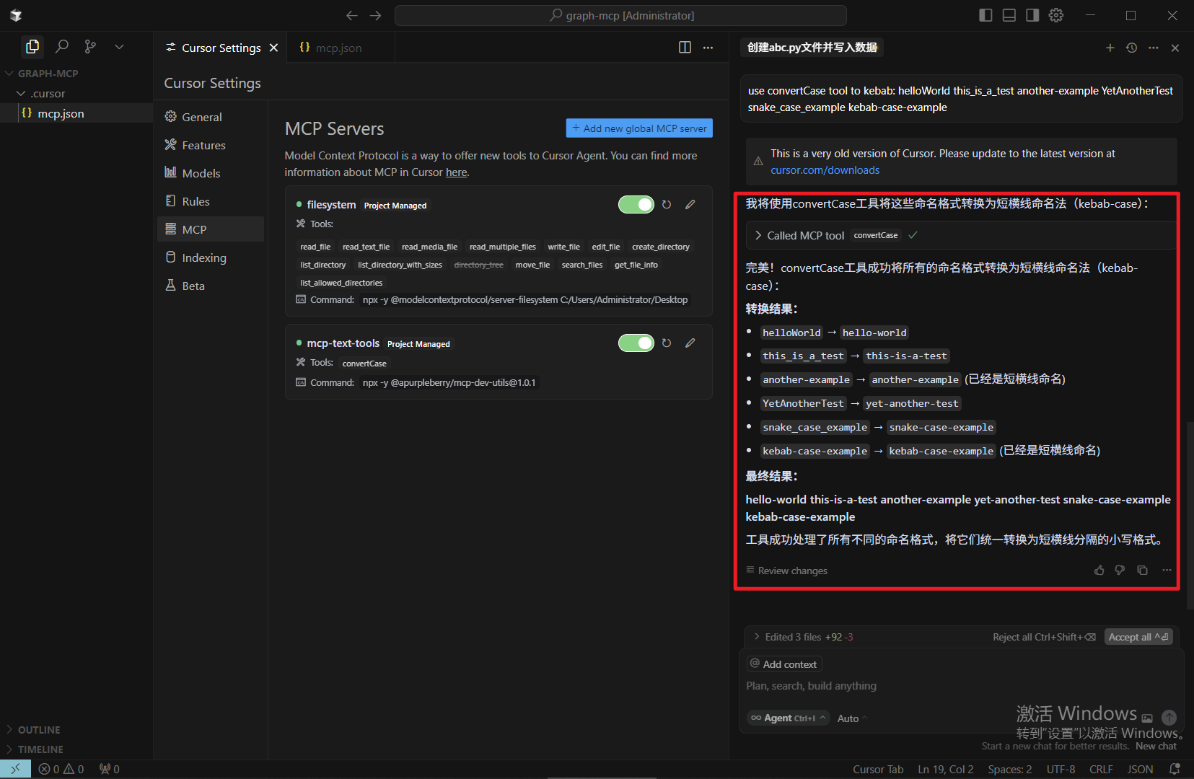1194x779 pixels.
Task: Give thumbs down to response
Action: [1120, 571]
